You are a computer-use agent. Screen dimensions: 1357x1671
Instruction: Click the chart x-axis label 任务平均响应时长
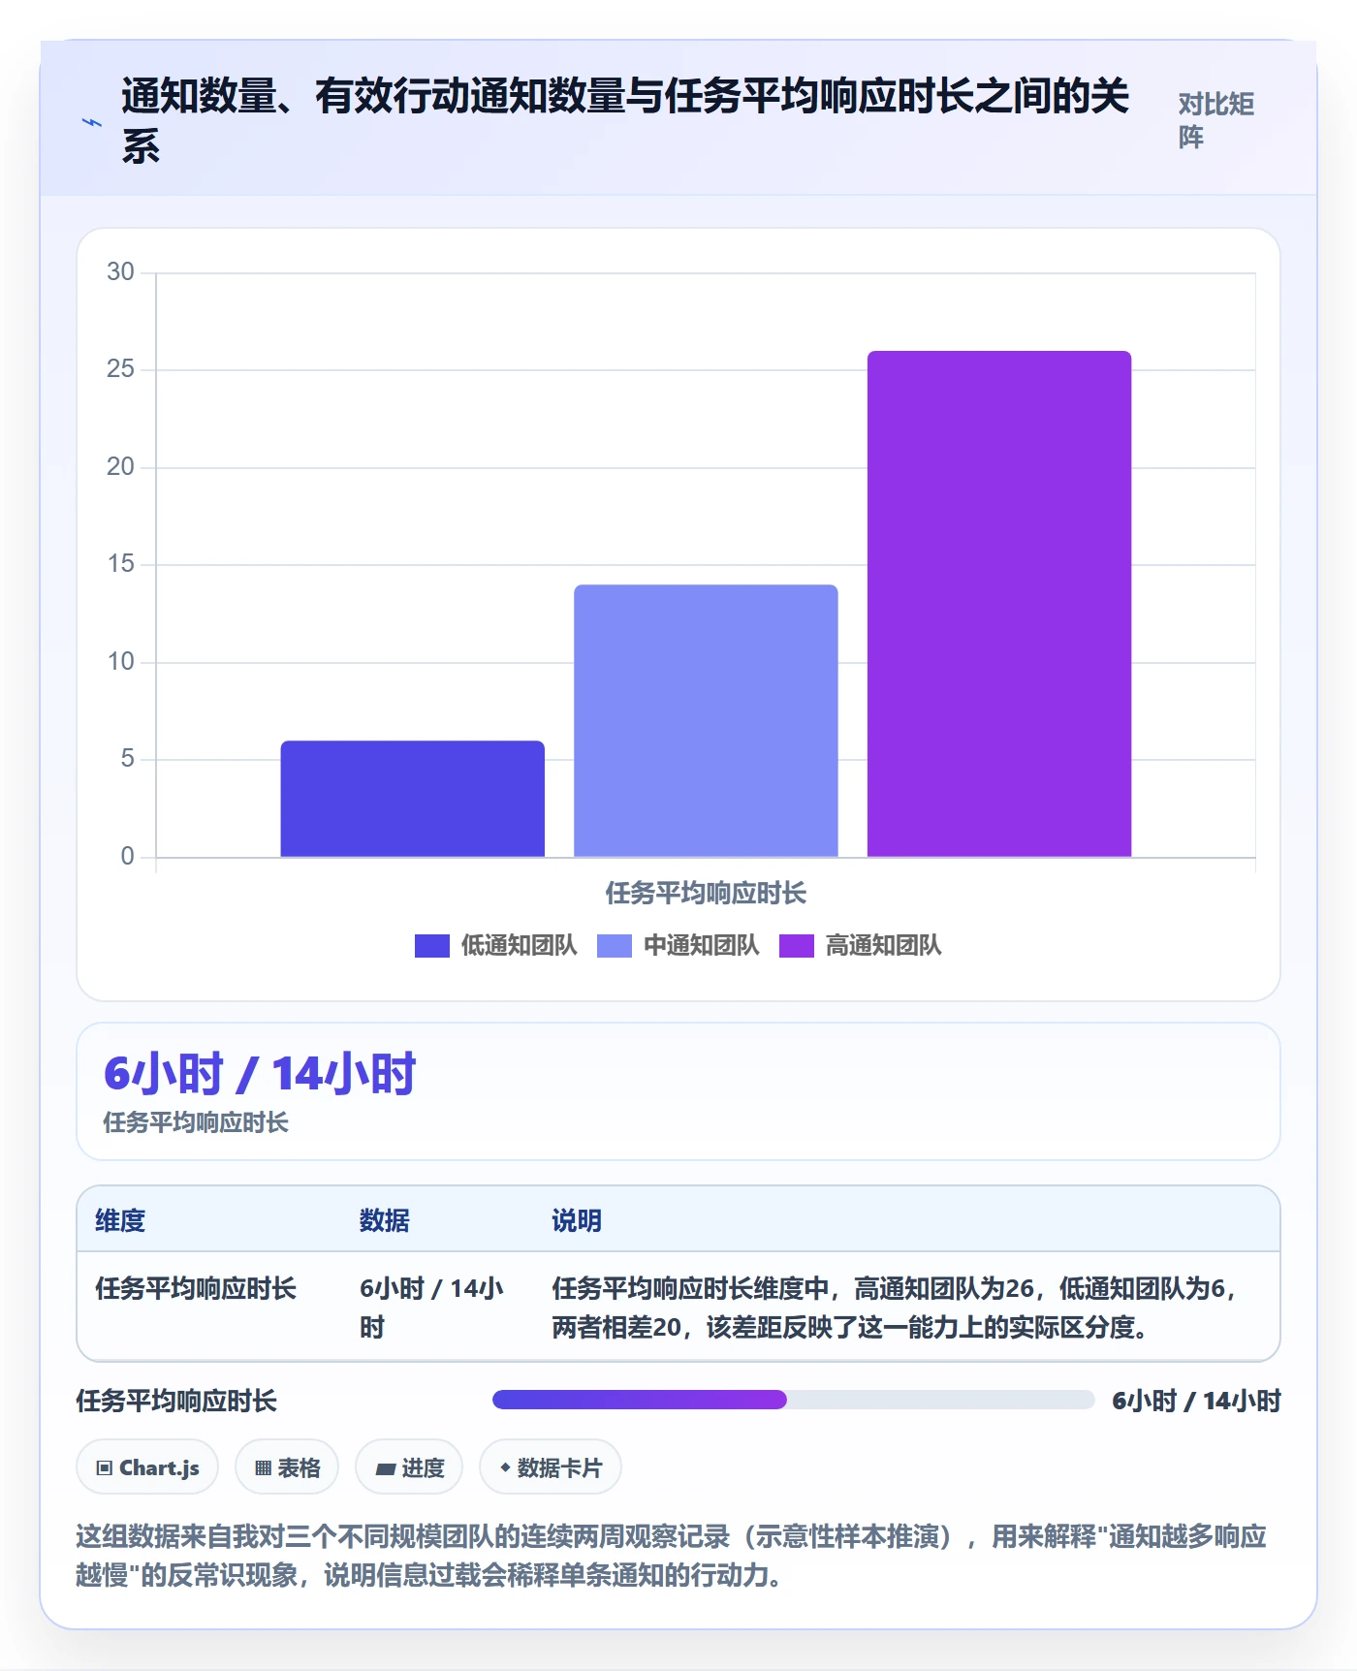pos(706,893)
